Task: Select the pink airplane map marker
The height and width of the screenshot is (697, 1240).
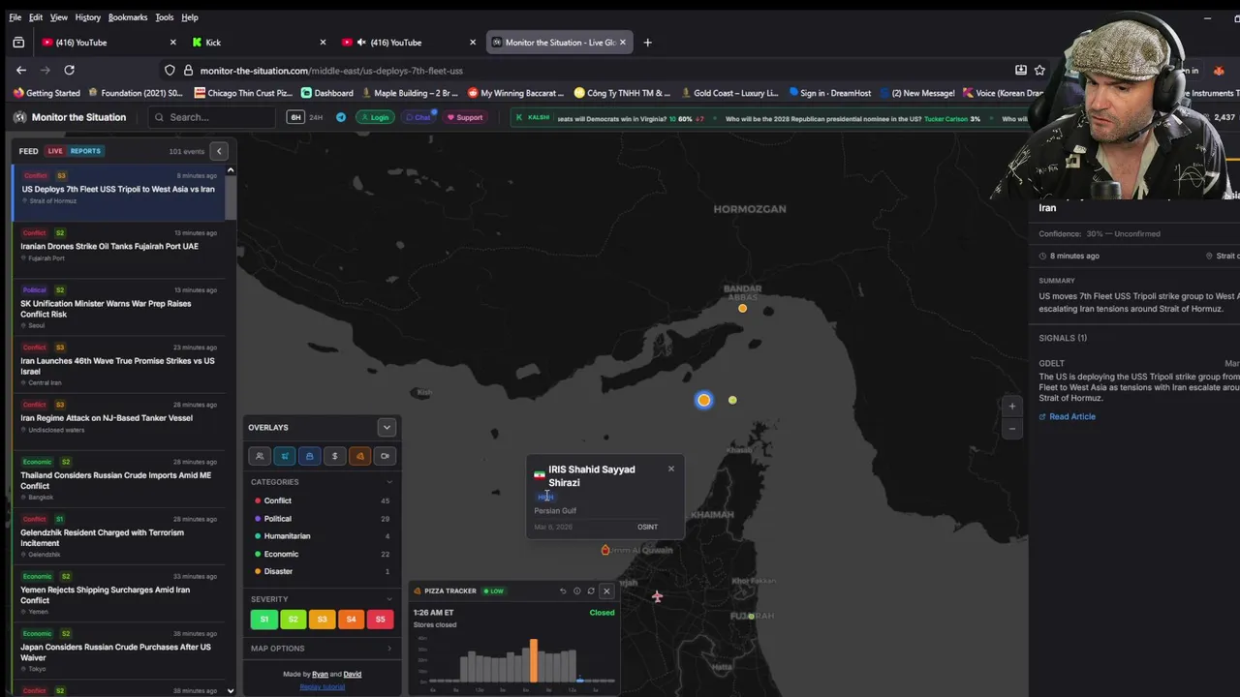Action: [x=657, y=596]
